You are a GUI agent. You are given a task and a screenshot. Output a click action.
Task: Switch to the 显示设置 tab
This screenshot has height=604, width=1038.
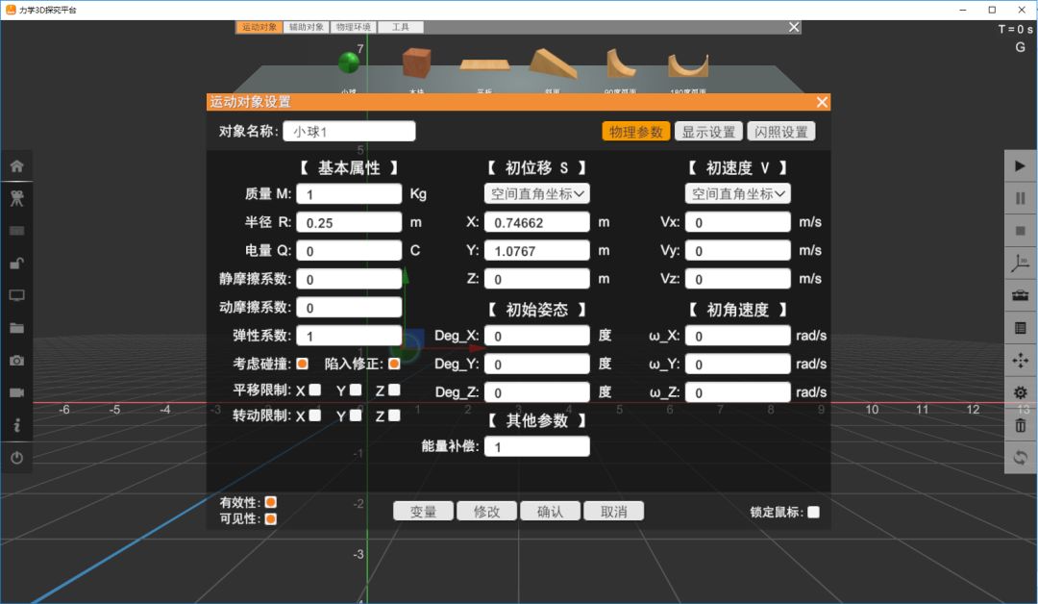click(708, 132)
